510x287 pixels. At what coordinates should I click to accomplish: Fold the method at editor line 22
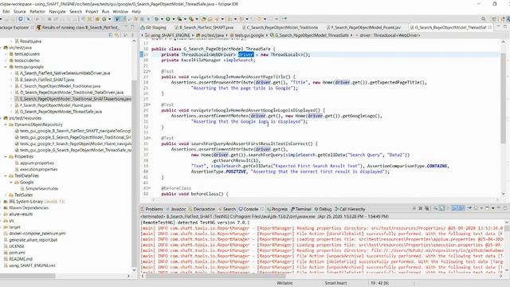[149, 71]
